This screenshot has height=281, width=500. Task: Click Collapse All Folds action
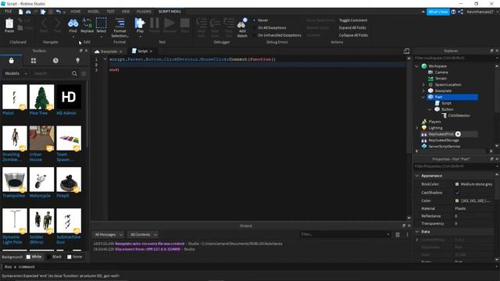coord(353,35)
